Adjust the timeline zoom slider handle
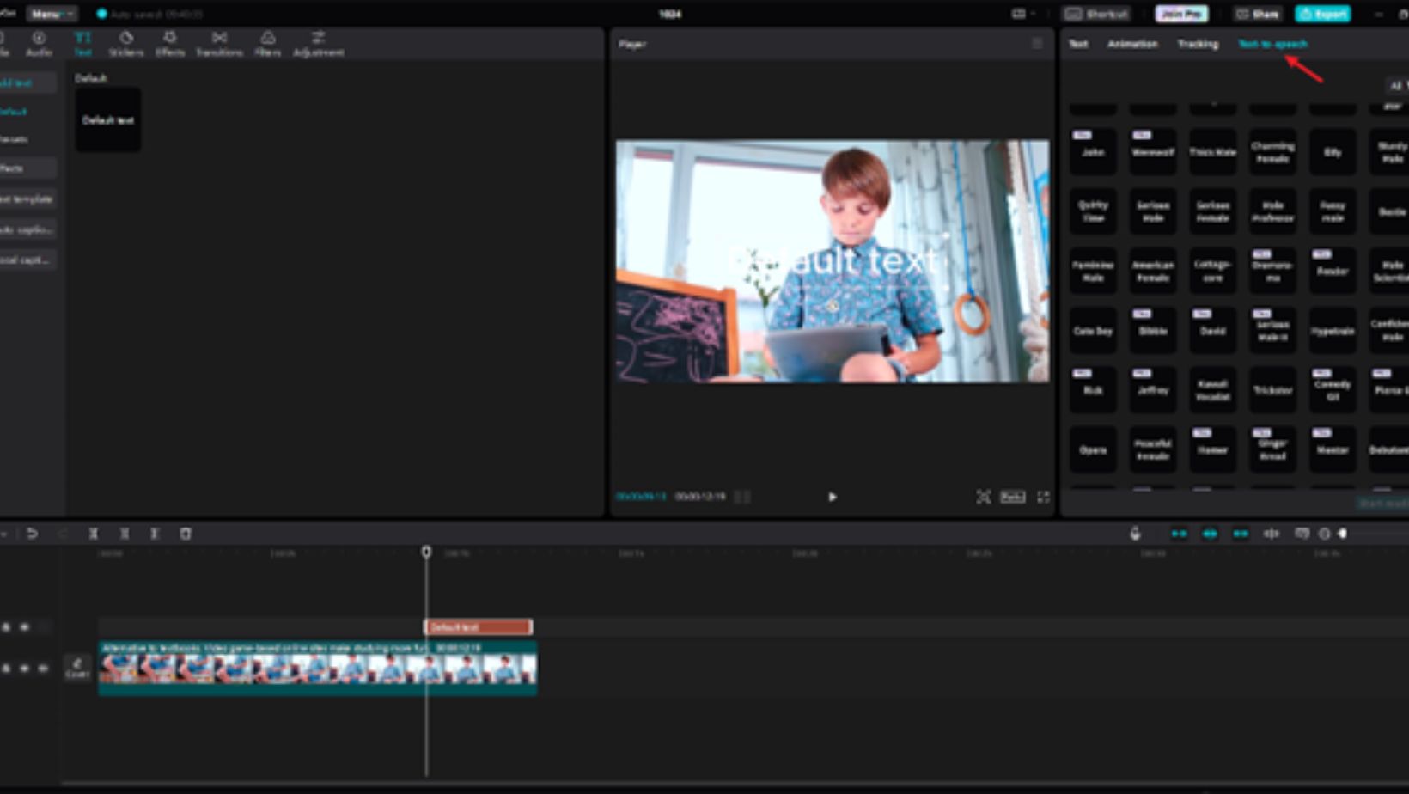1409x794 pixels. coord(1343,534)
